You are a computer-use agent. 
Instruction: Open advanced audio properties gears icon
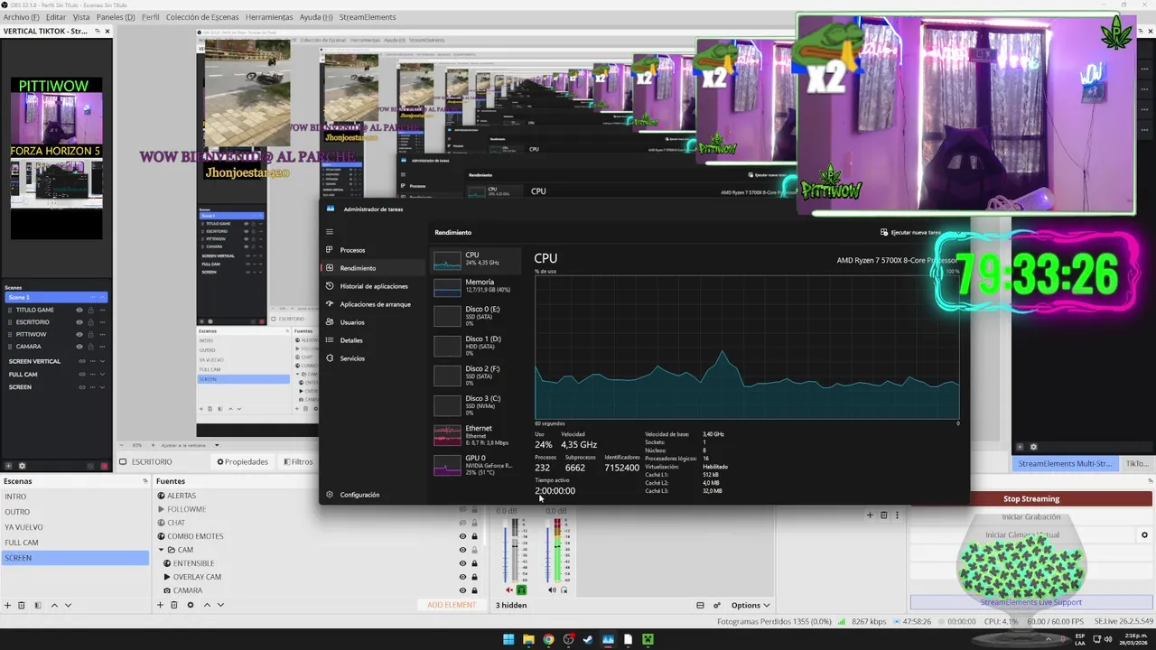717,605
